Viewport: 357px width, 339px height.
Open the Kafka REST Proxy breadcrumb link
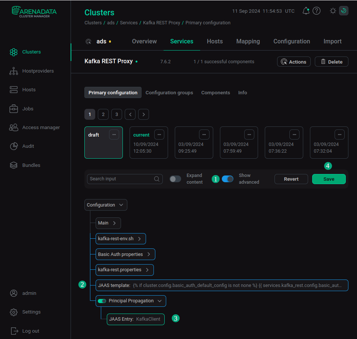click(161, 23)
